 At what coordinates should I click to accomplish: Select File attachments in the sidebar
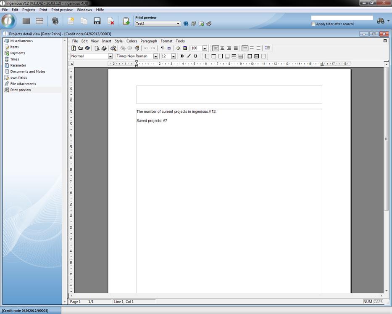point(23,84)
